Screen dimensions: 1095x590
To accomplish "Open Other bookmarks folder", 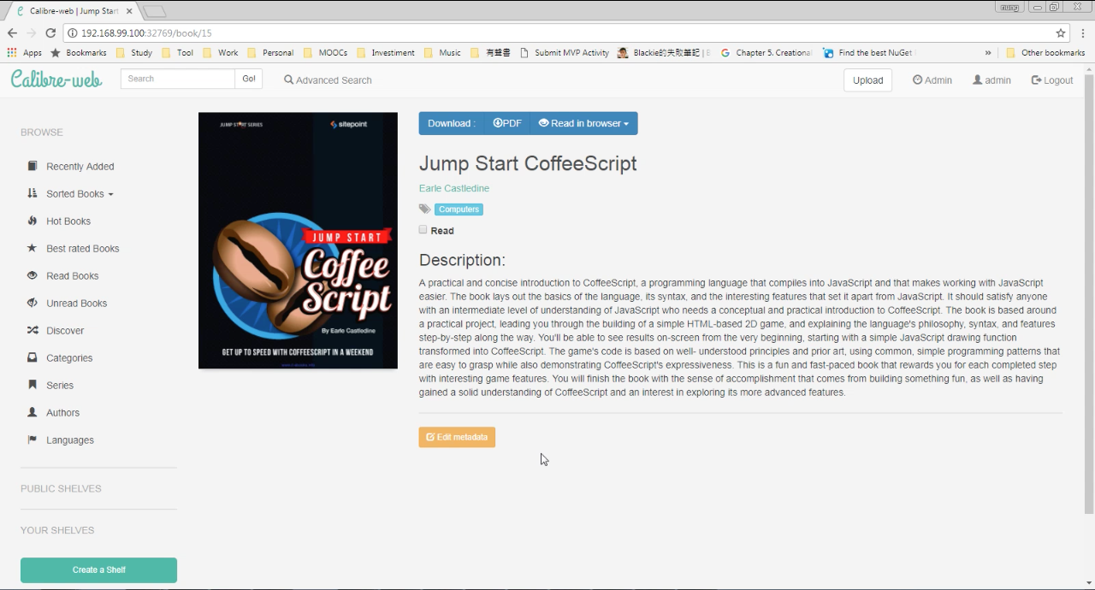I will (x=1045, y=53).
